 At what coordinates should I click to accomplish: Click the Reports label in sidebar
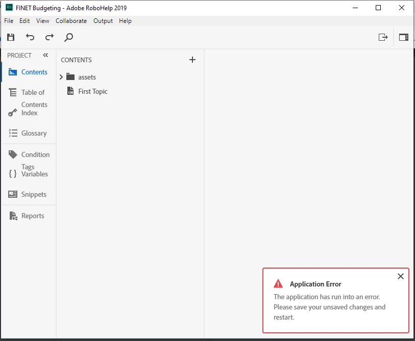(x=33, y=216)
